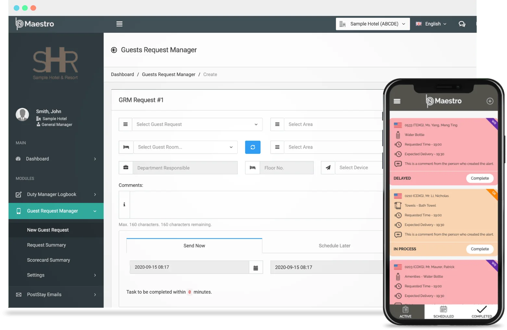507x330 pixels.
Task: Click the Maestro logo in header
Action: click(35, 24)
